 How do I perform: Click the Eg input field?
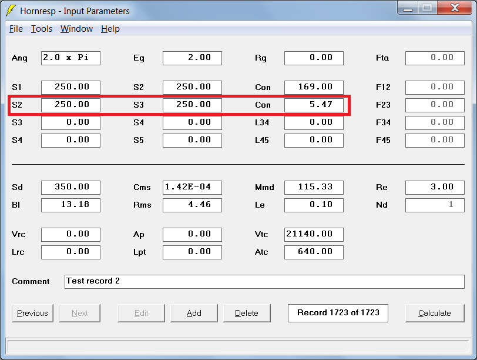tap(192, 58)
